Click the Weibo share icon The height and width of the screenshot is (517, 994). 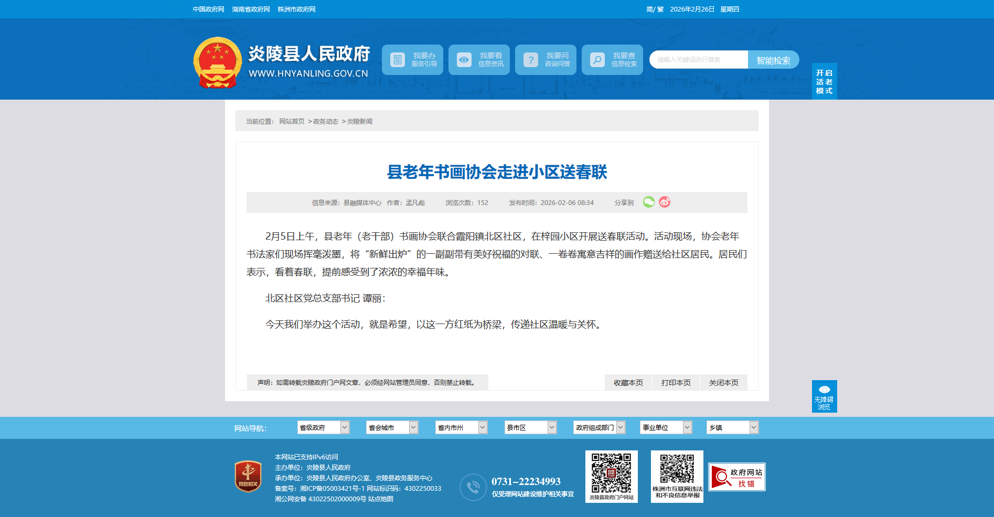point(665,202)
